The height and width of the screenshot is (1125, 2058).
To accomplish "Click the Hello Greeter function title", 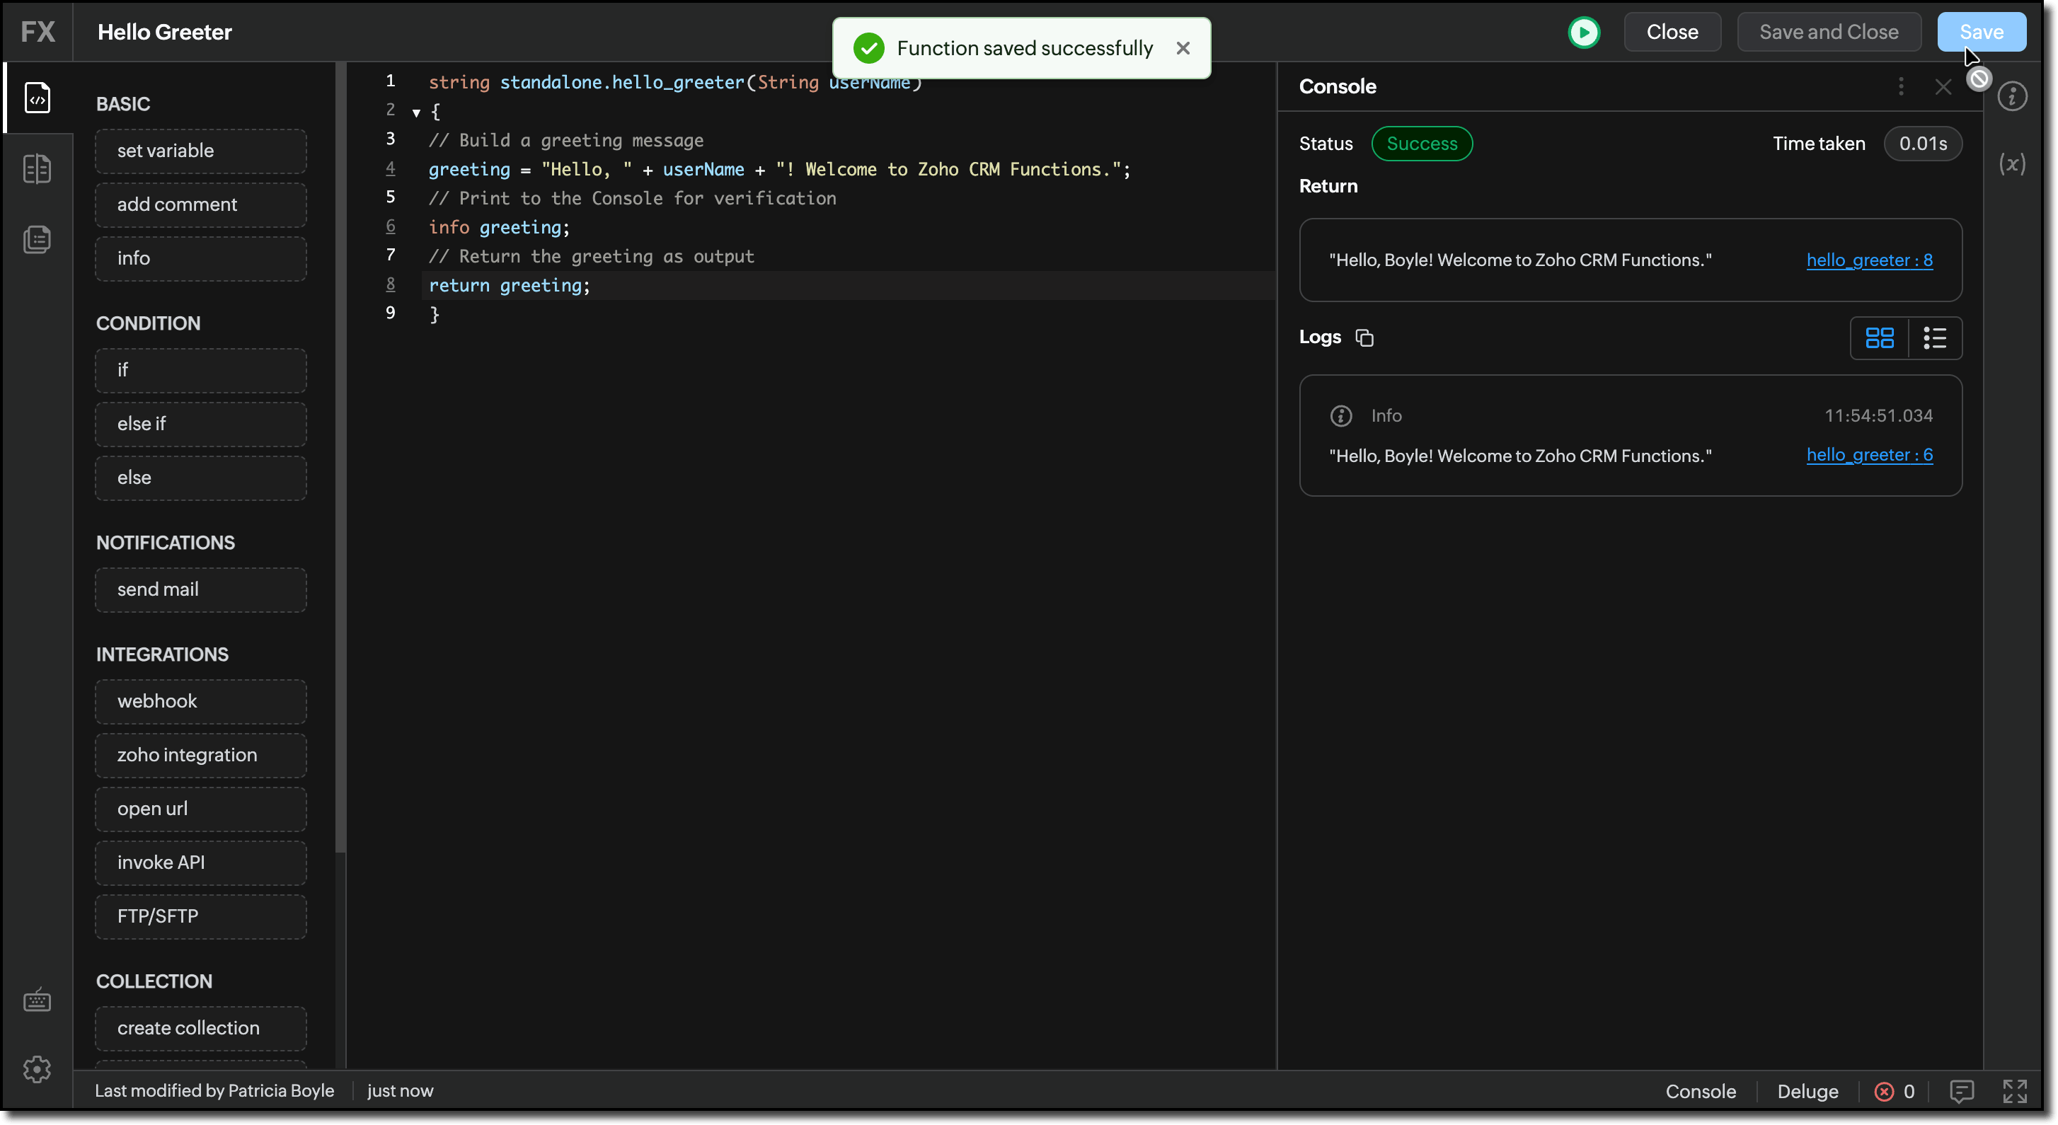I will 165,32.
